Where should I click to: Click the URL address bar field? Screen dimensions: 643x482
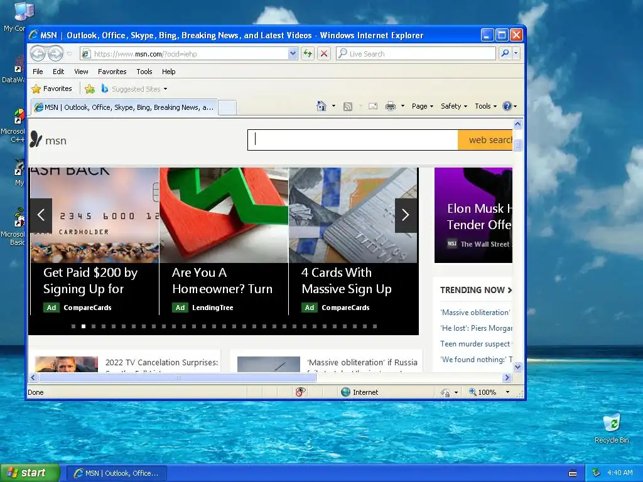point(188,54)
